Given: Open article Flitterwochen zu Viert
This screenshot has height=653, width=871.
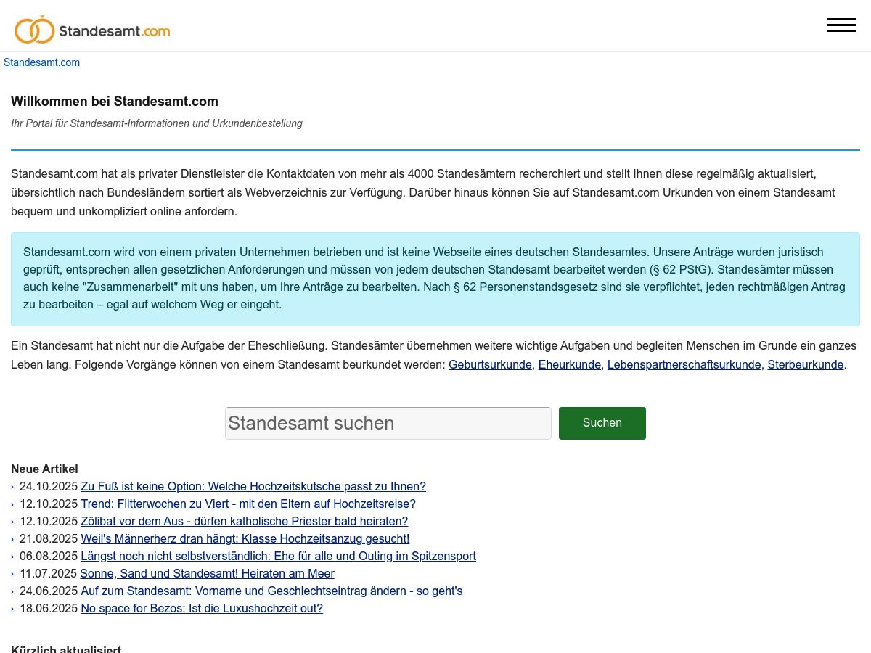Looking at the screenshot, I should point(248,504).
